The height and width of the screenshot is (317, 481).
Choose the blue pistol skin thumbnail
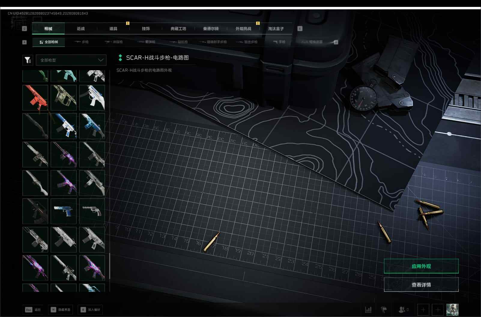[x=64, y=211]
